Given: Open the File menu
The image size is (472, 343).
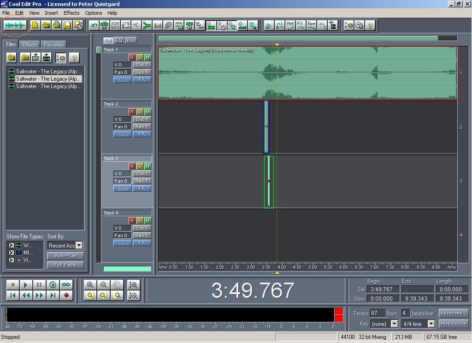Looking at the screenshot, I should pyautogui.click(x=6, y=13).
